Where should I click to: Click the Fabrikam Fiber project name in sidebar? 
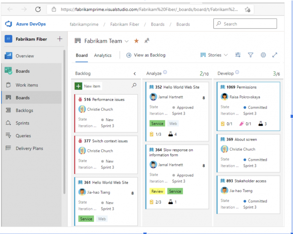tap(31, 39)
